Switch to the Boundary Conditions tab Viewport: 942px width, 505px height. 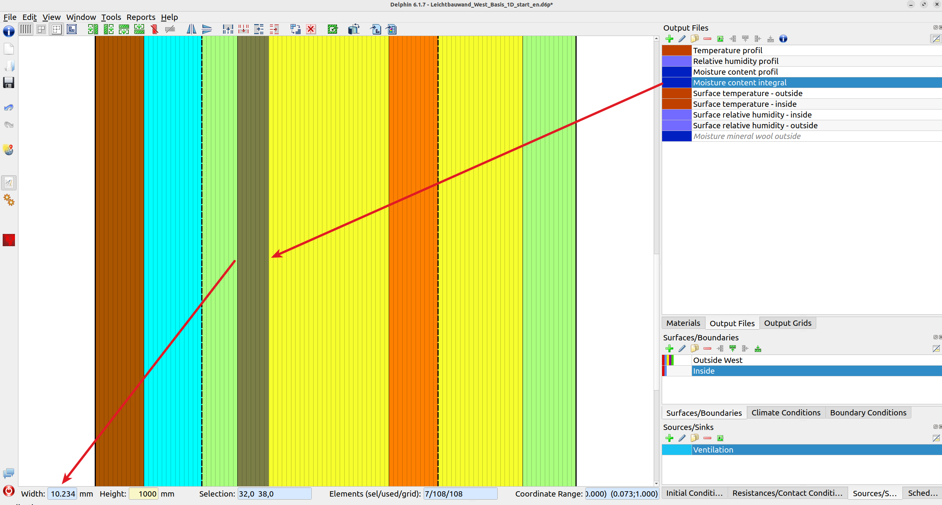tap(868, 413)
